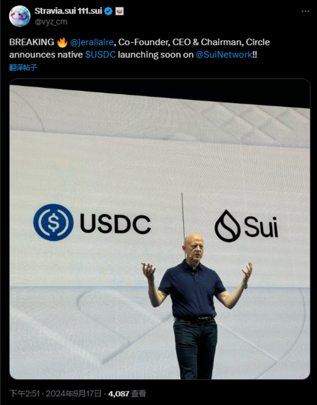Click the 2024年9月17日 post date
The image size is (317, 405).
(x=73, y=394)
